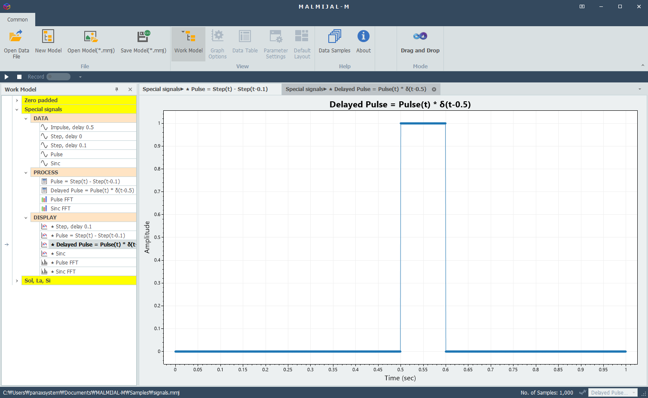The width and height of the screenshot is (648, 398).
Task: Stop playback with the stop button
Action: click(19, 77)
